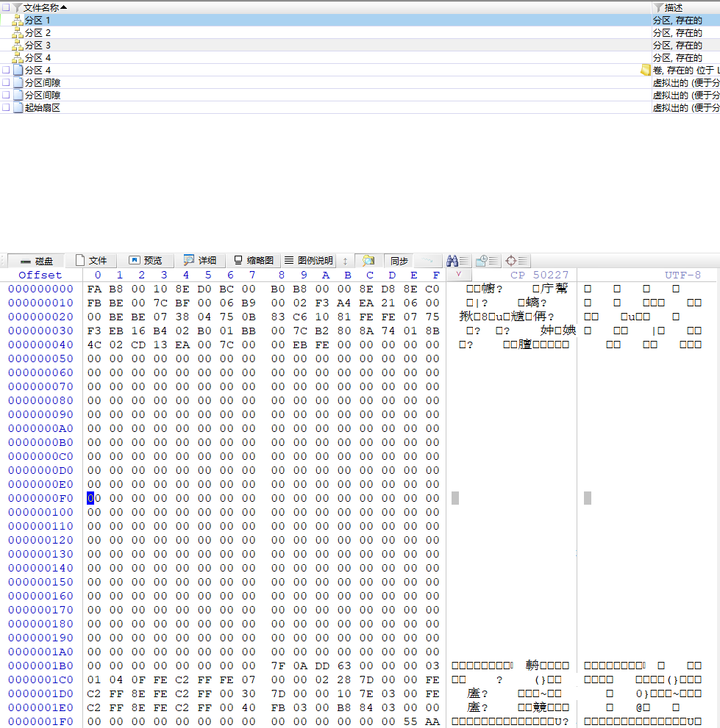Click the partition icon of 分区 1
The image size is (720, 728).
18,21
